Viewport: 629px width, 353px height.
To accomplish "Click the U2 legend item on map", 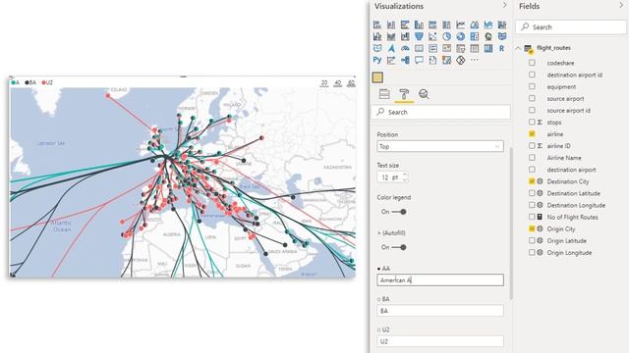I will (x=47, y=82).
